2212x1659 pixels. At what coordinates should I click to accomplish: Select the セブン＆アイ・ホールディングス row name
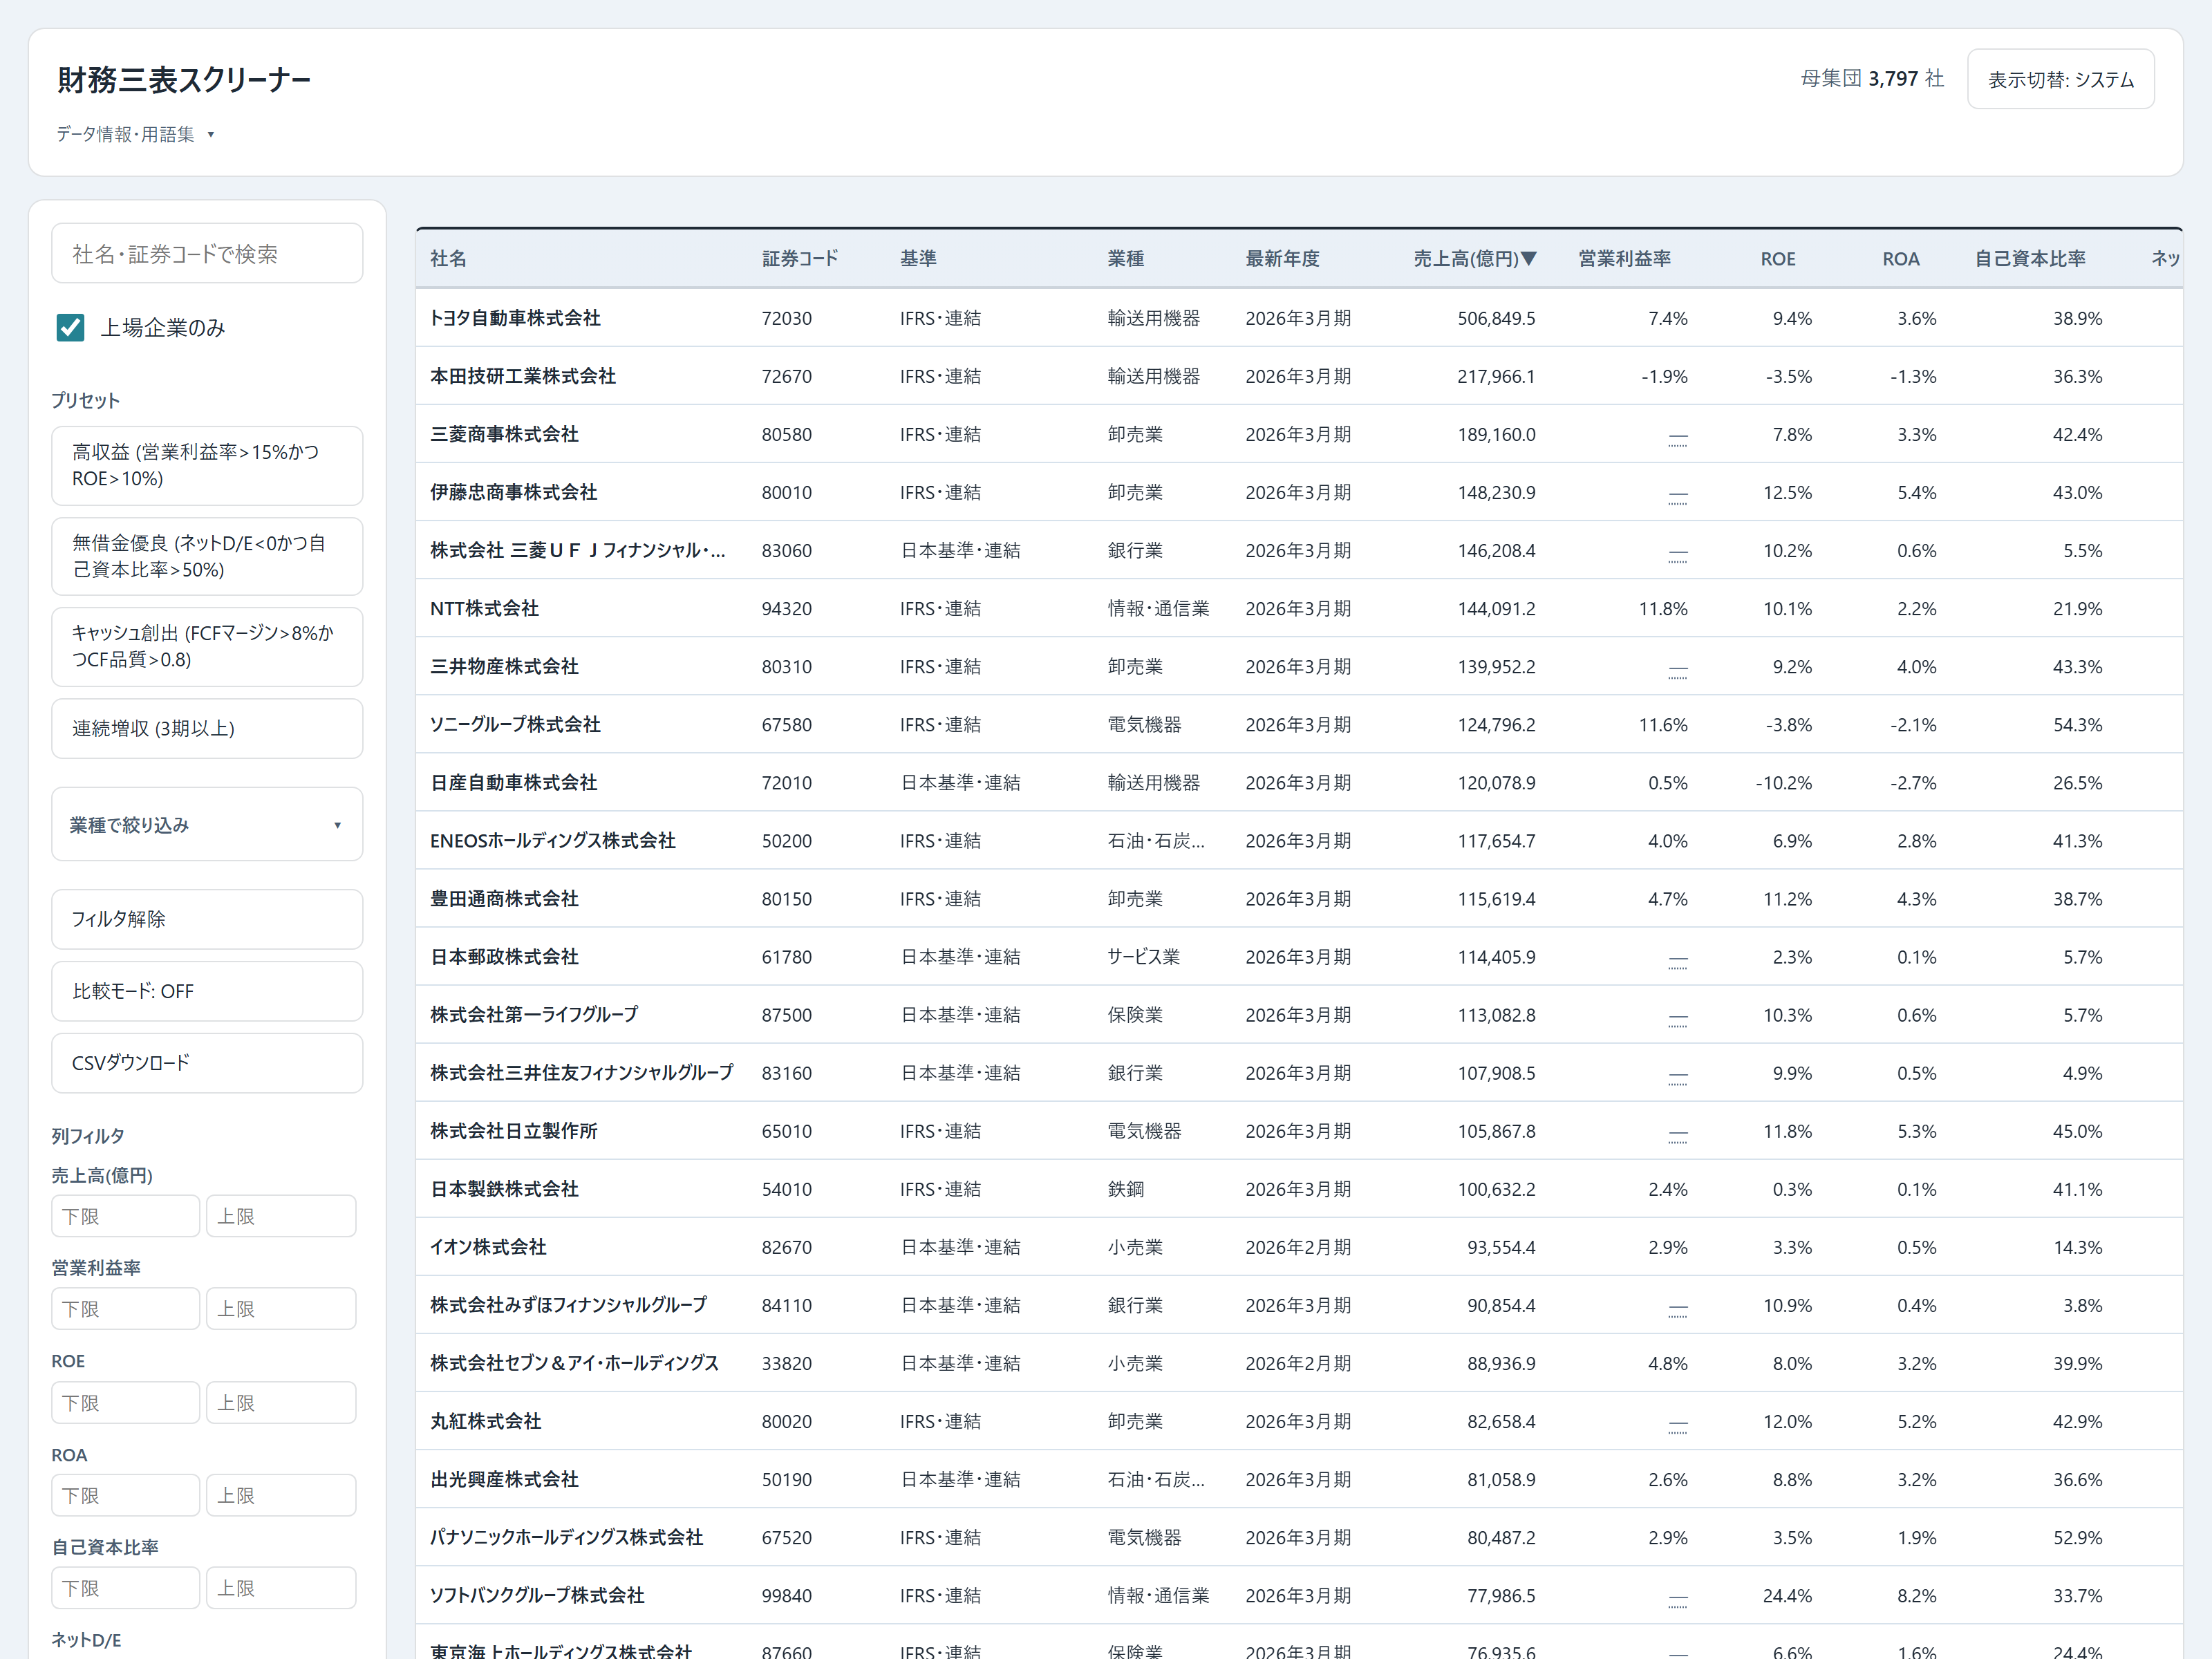click(575, 1362)
